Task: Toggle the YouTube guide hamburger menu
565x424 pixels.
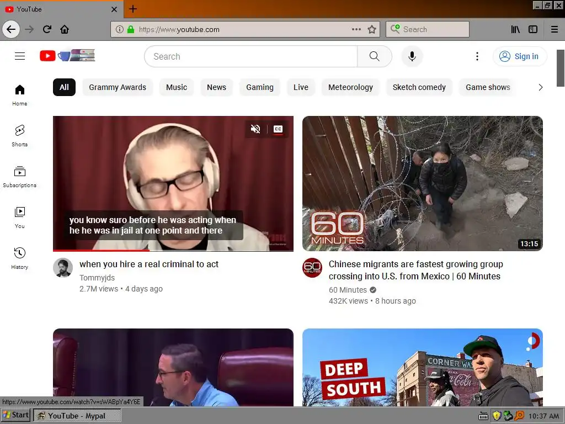Action: [x=20, y=56]
